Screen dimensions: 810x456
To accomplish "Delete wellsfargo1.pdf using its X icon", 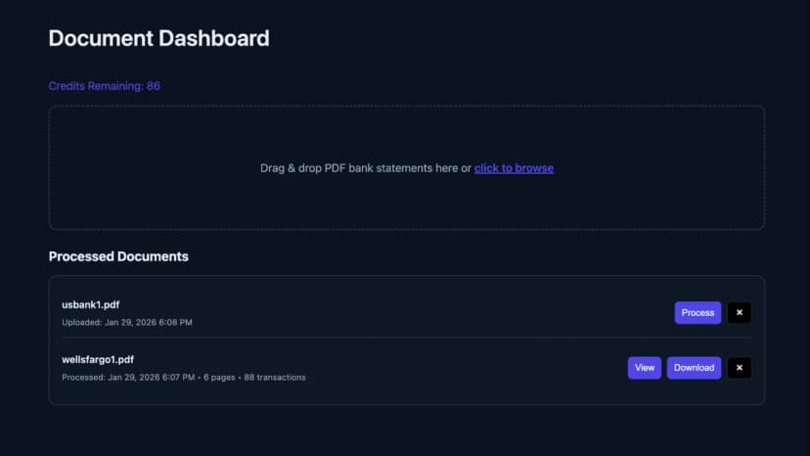I will (740, 368).
